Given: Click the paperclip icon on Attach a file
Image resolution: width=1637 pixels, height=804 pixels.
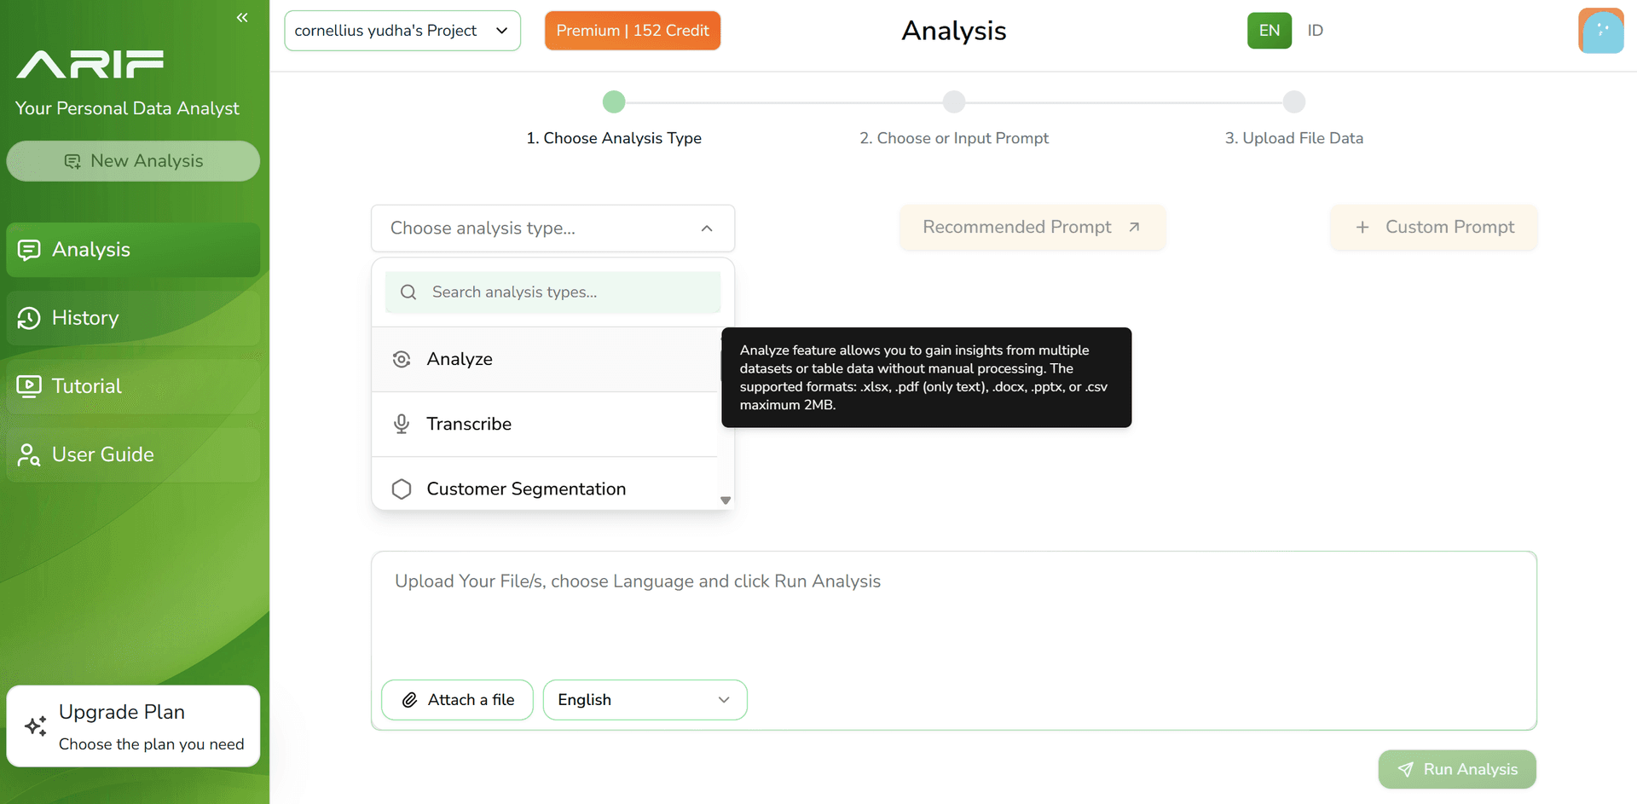Looking at the screenshot, I should pyautogui.click(x=410, y=700).
